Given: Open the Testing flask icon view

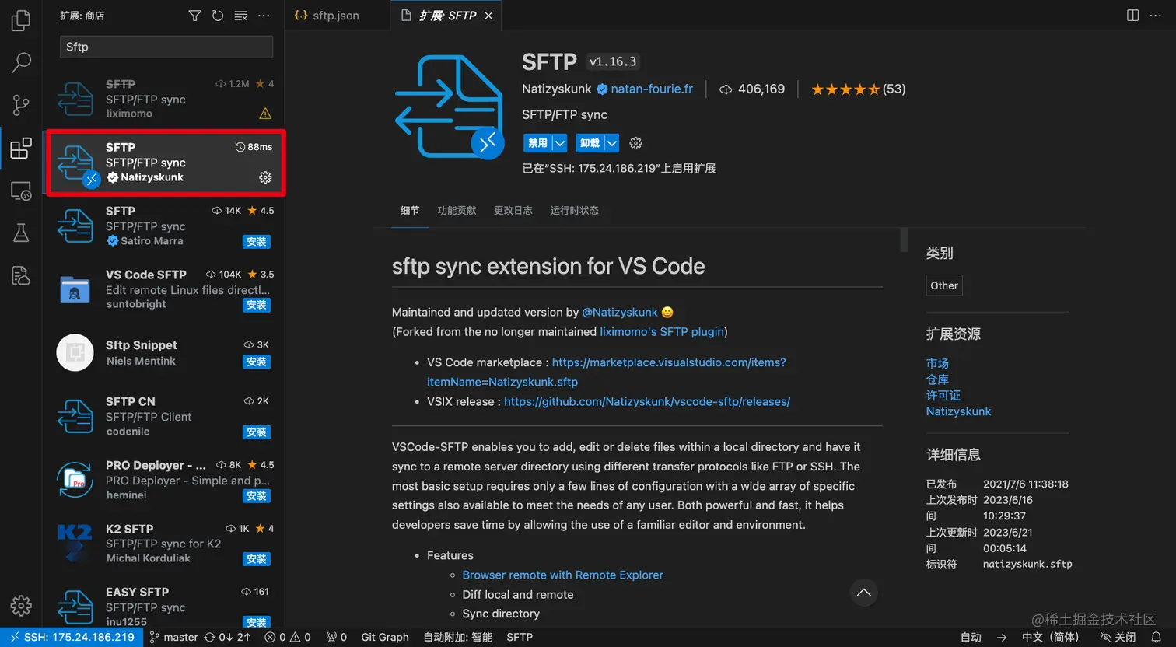Looking at the screenshot, I should pyautogui.click(x=21, y=233).
